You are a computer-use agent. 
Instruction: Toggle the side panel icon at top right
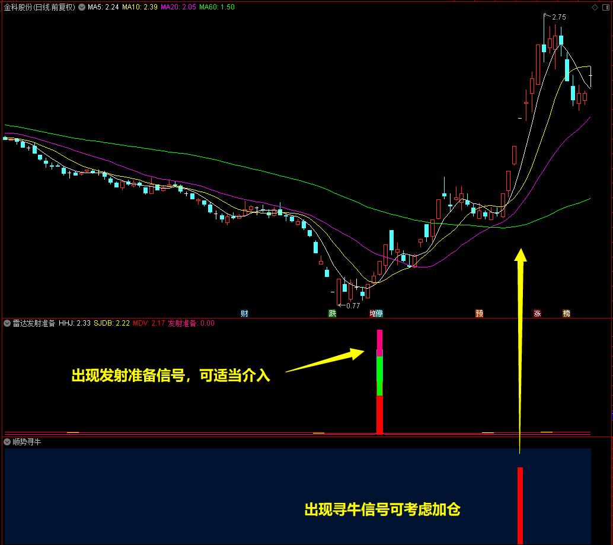point(606,8)
